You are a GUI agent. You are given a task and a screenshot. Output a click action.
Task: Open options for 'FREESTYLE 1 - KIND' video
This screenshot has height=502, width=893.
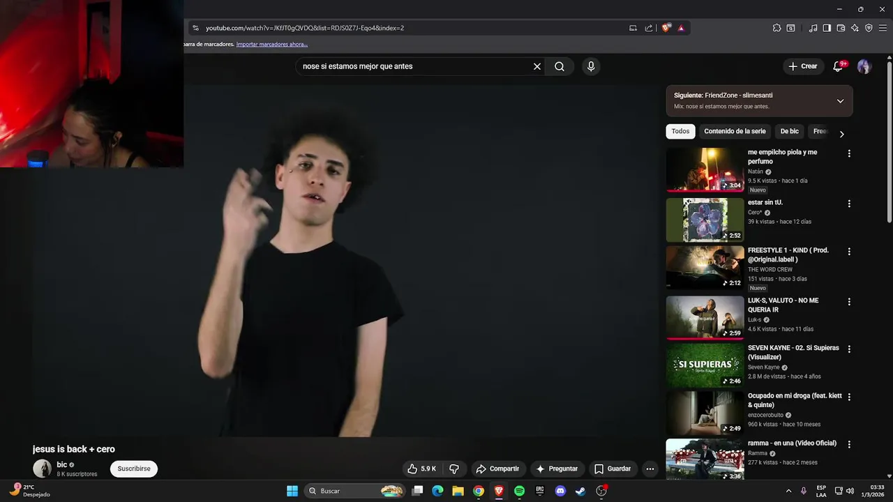[x=849, y=251]
